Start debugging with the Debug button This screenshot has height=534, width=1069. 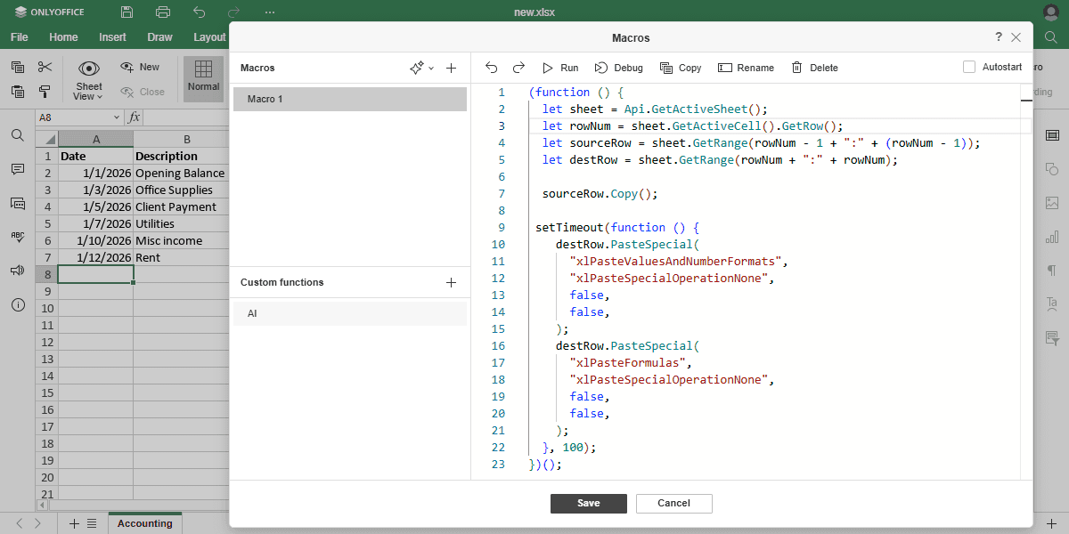(x=618, y=68)
